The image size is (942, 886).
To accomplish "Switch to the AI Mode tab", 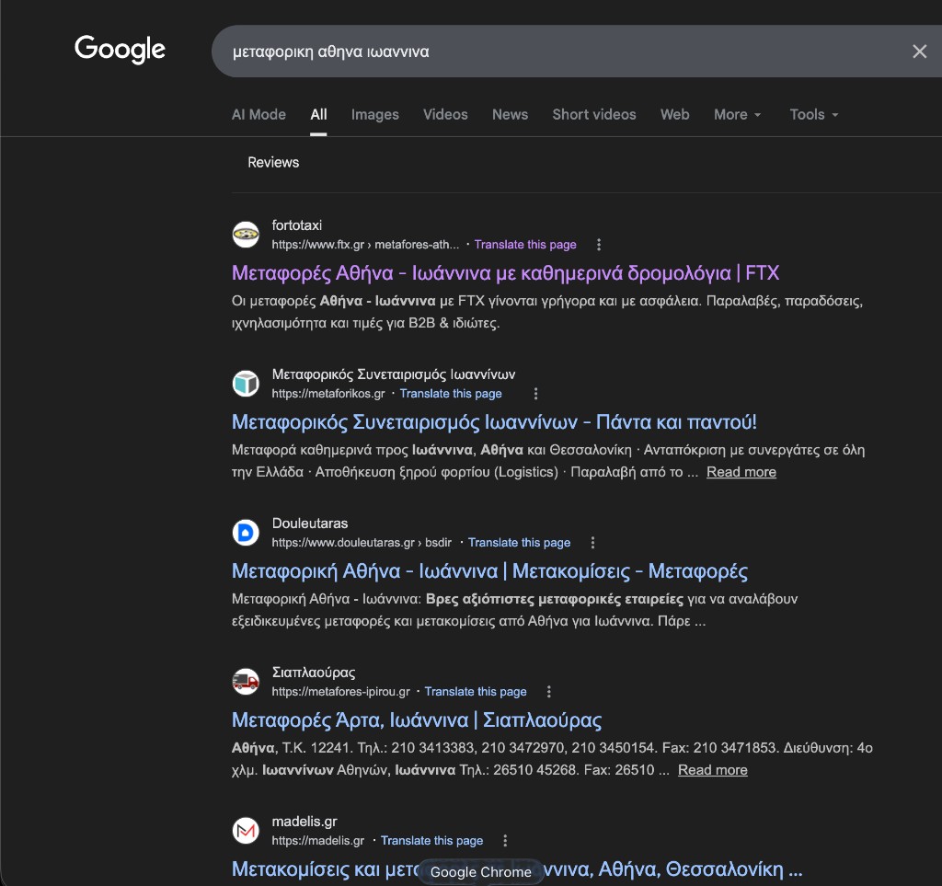I will (258, 115).
